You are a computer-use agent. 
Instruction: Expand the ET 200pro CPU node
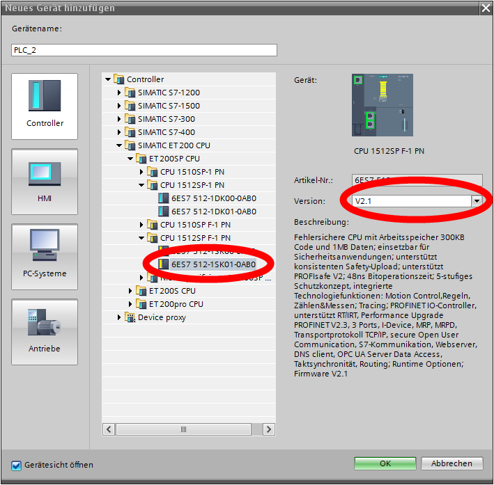coord(130,304)
